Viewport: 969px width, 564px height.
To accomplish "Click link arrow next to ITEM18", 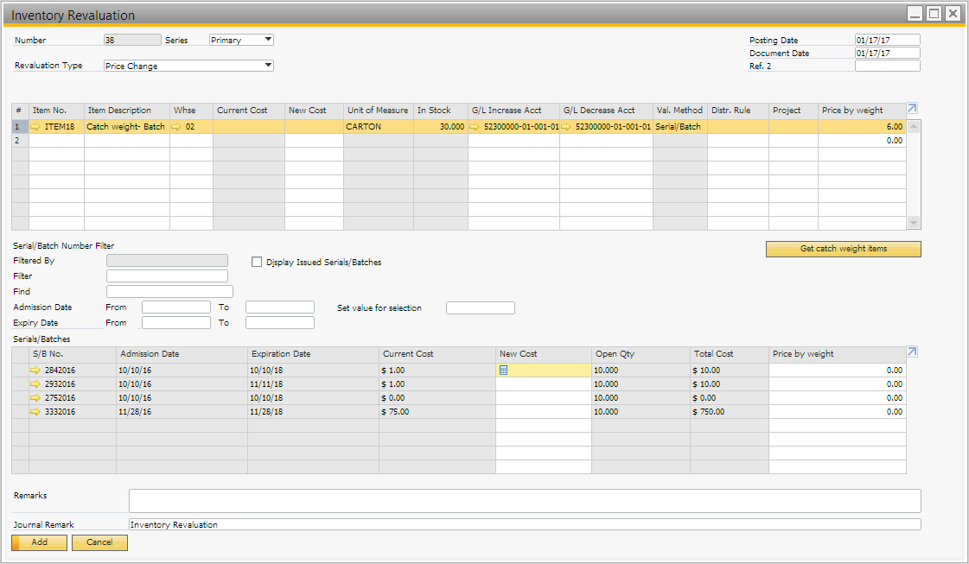I will pyautogui.click(x=35, y=127).
